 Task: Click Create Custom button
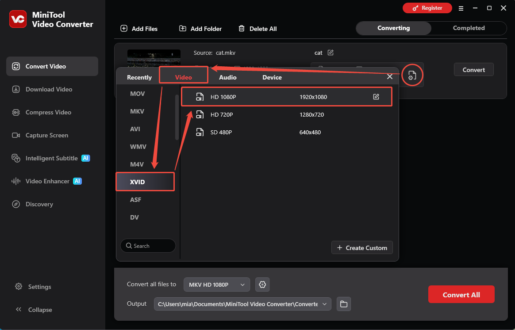click(x=362, y=248)
